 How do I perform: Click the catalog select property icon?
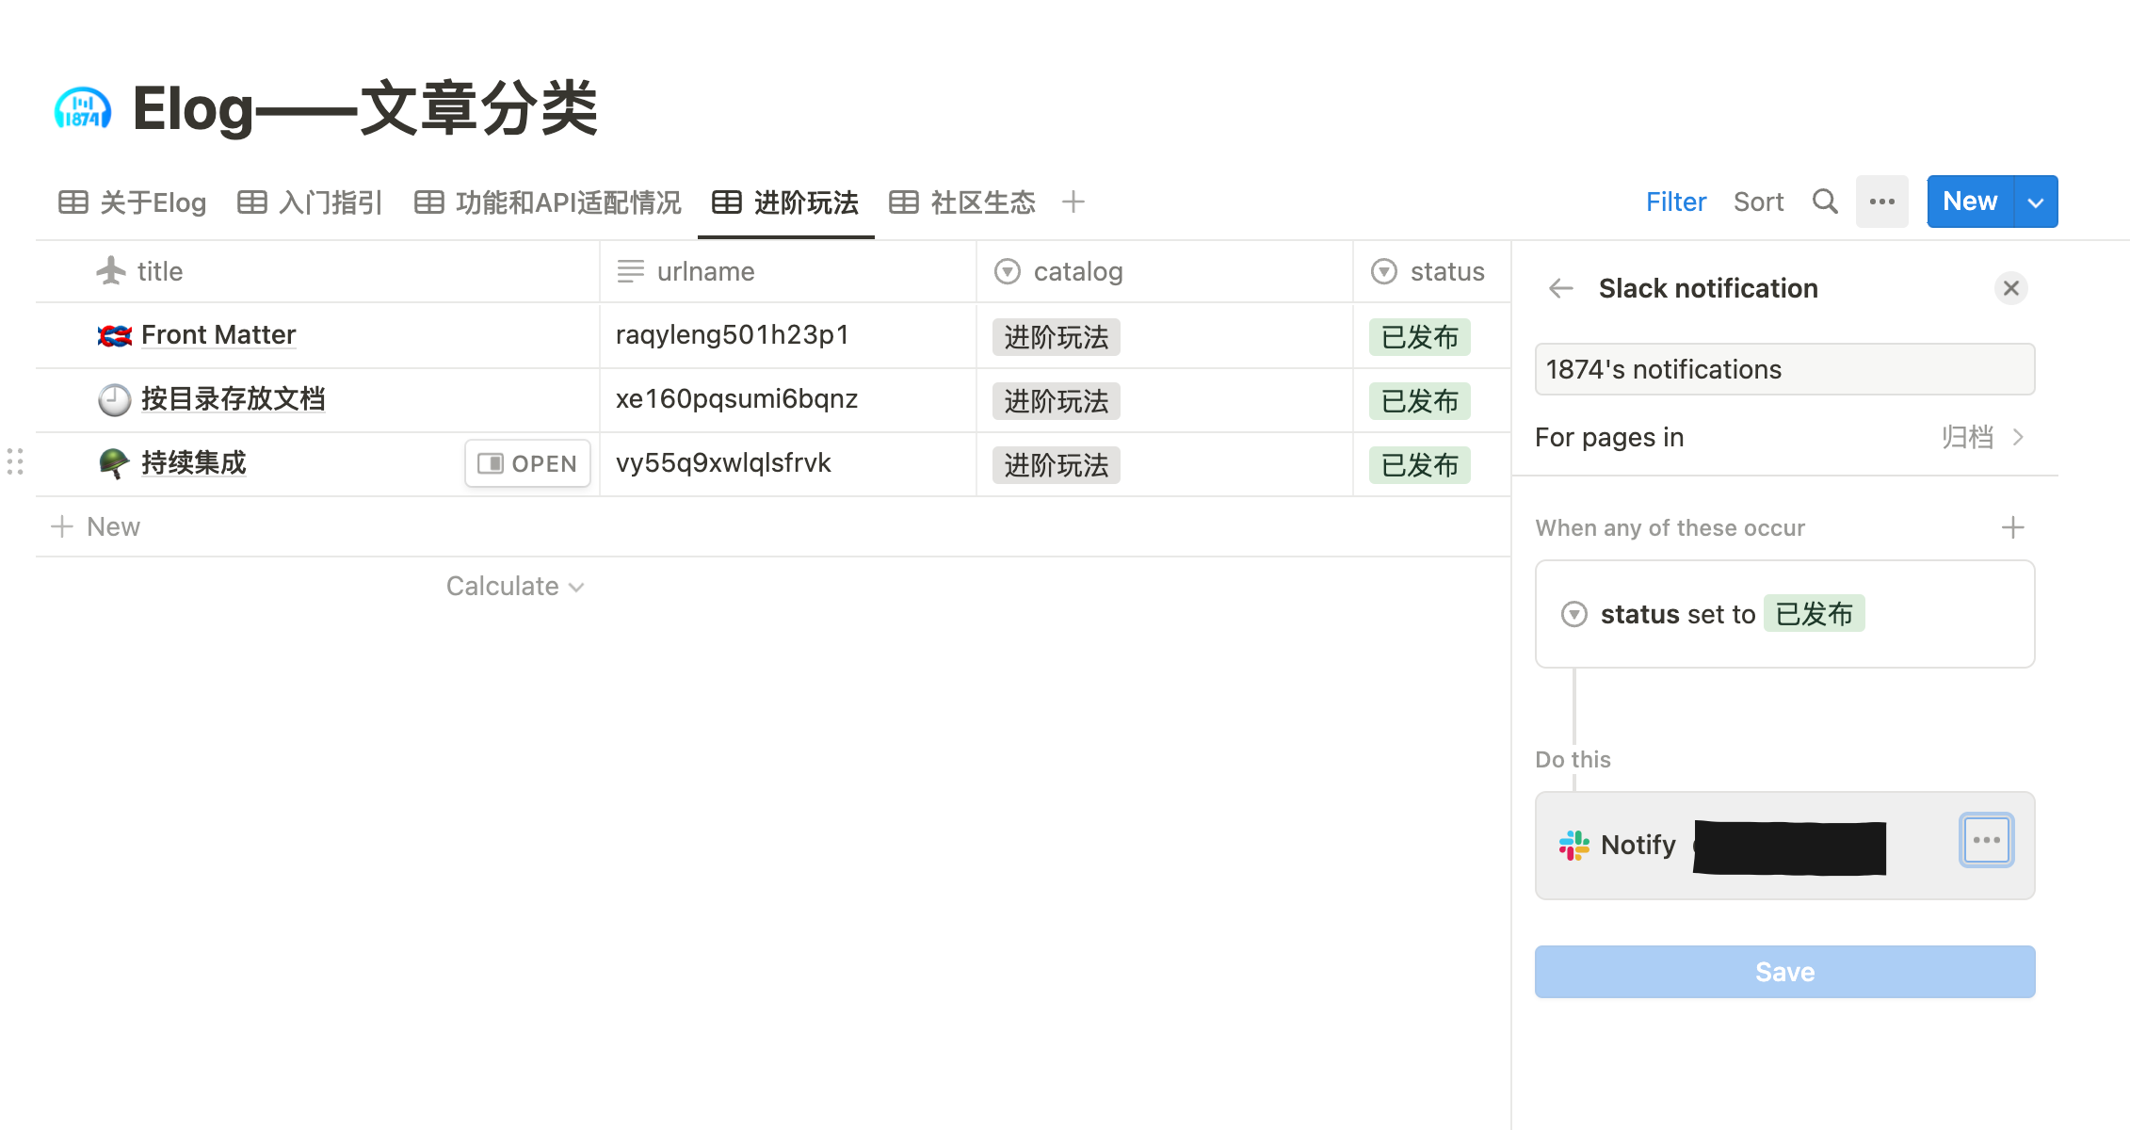pos(1007,271)
